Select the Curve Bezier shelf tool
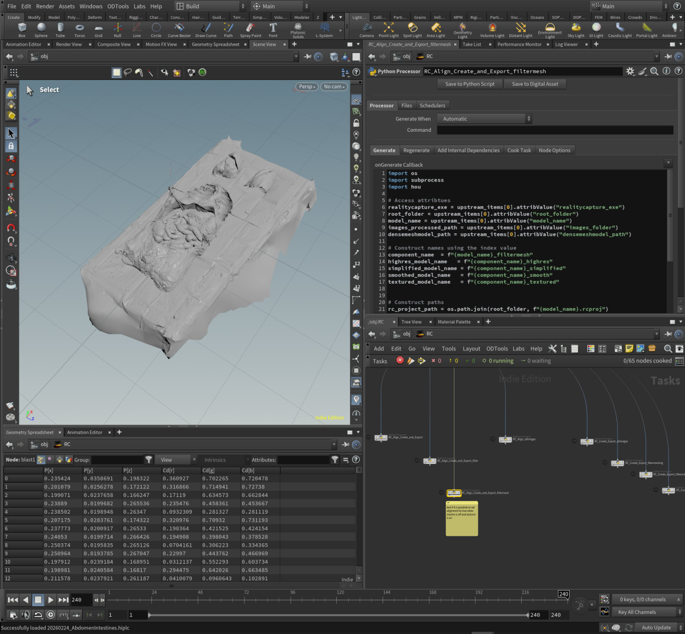This screenshot has height=634, width=685. coord(179,30)
